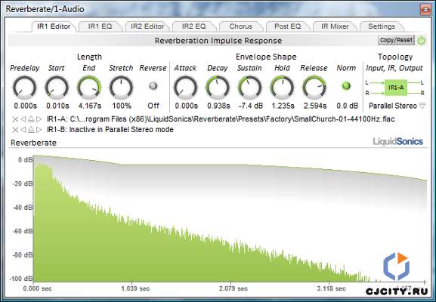Switch to the IR1 Editor tab
436x302 pixels.
coord(54,26)
